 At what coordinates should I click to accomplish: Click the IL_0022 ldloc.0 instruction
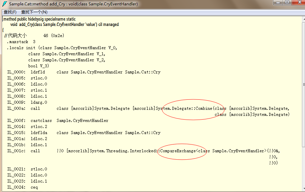[27, 175]
